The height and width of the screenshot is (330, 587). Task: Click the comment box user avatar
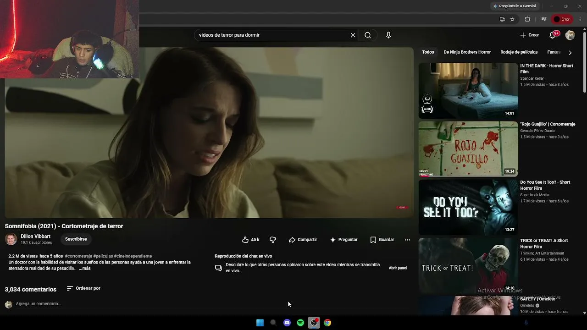click(x=8, y=304)
